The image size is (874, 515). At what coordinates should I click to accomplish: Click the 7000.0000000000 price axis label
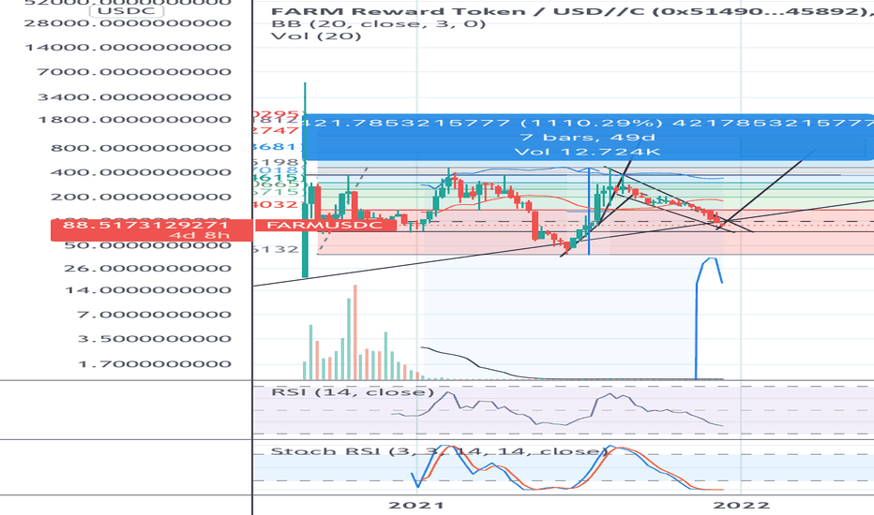click(x=134, y=72)
